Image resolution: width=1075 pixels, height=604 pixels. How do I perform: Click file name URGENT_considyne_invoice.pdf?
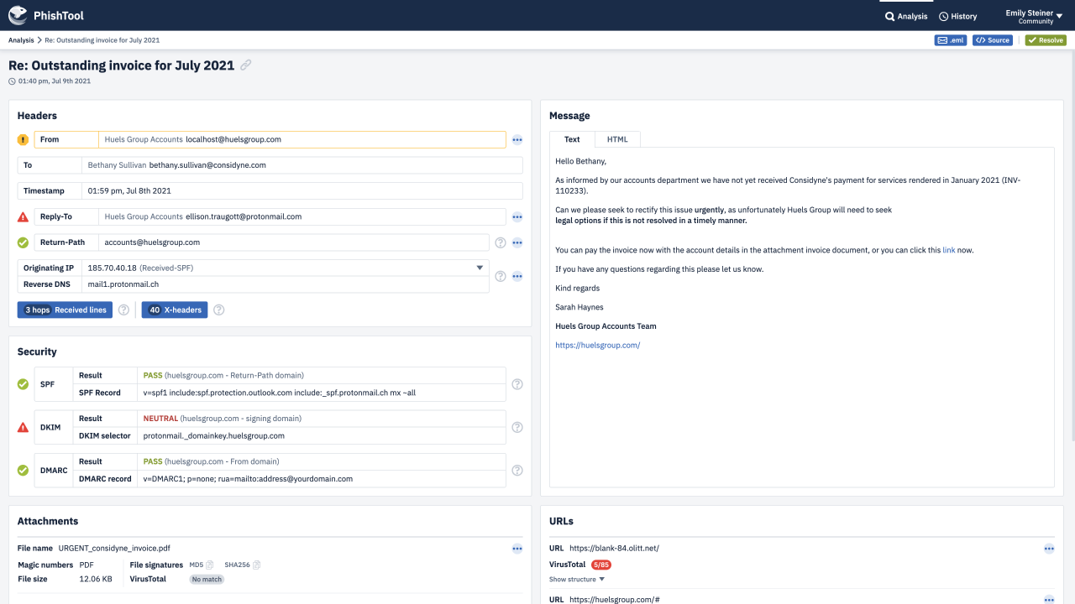tap(114, 549)
